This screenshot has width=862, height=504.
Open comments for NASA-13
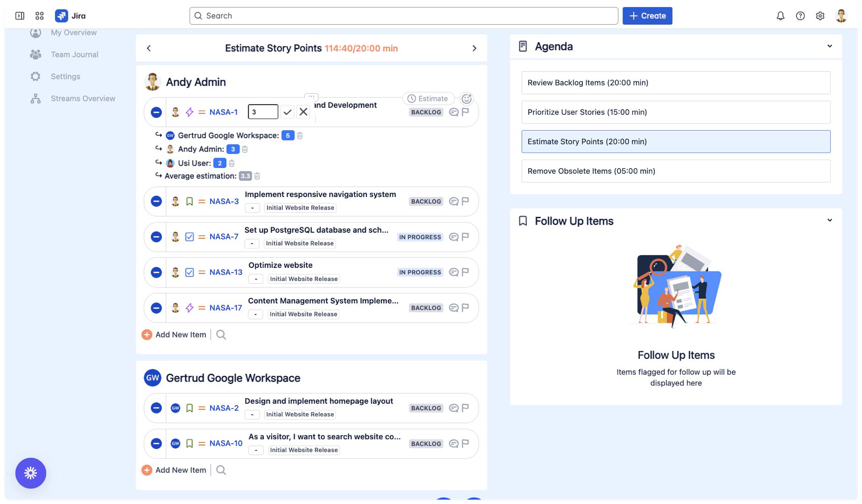(454, 272)
